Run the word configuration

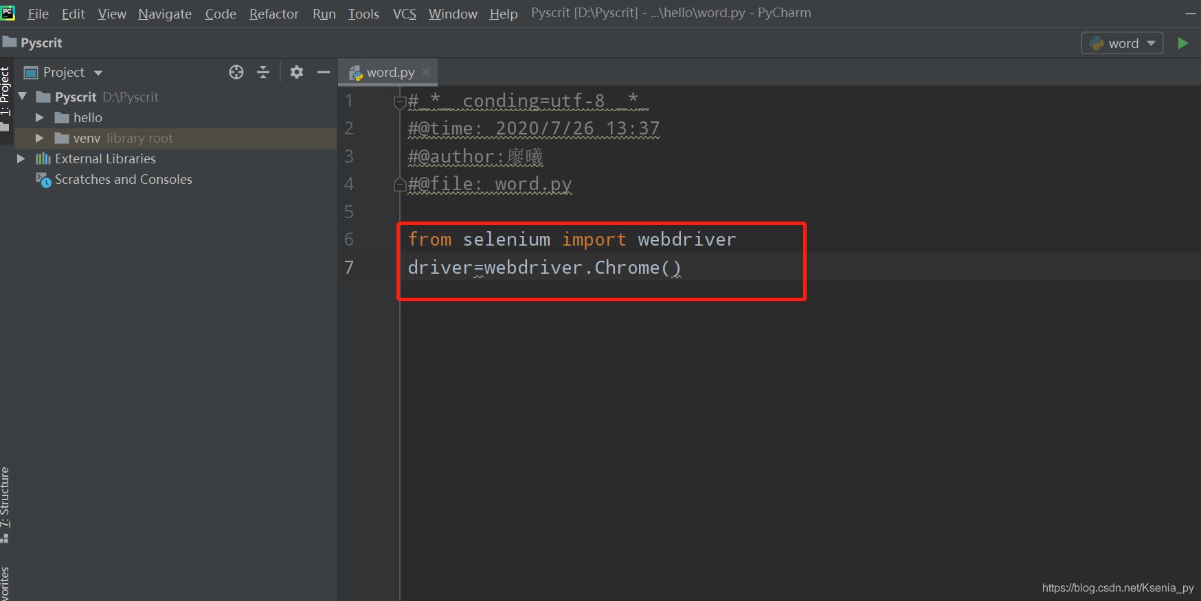(1182, 43)
